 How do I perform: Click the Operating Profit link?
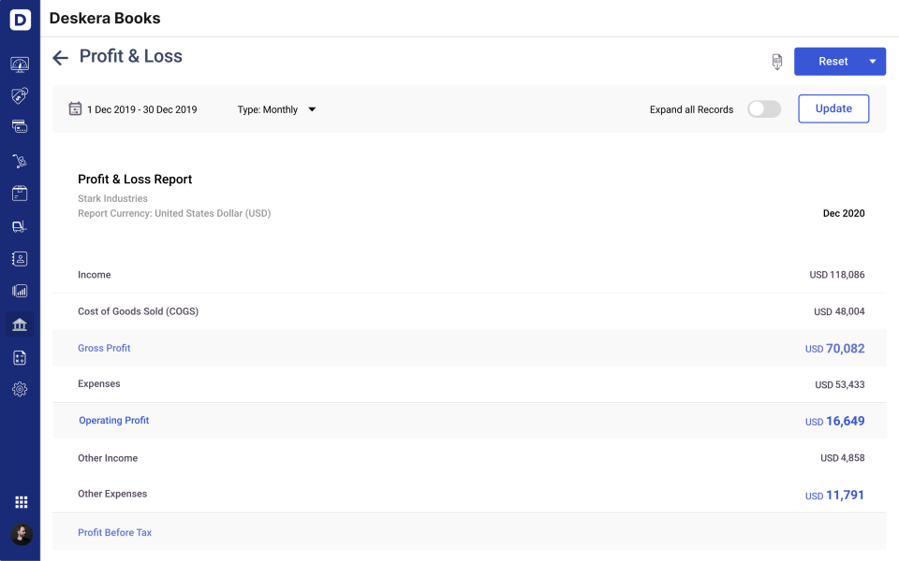[113, 420]
